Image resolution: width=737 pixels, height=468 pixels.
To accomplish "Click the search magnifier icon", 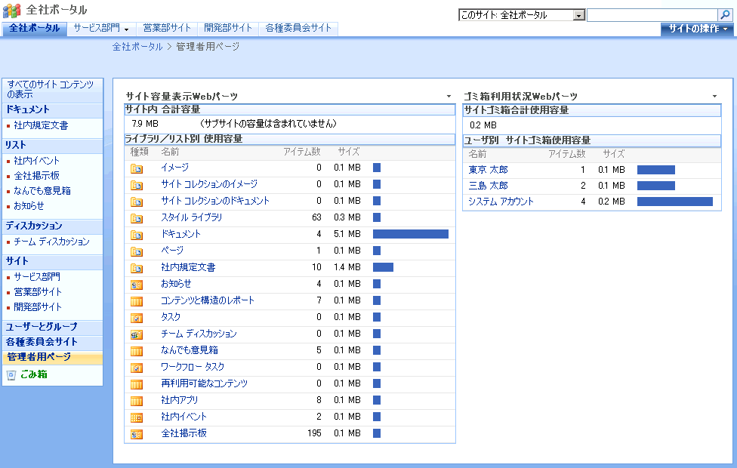I will [x=724, y=15].
